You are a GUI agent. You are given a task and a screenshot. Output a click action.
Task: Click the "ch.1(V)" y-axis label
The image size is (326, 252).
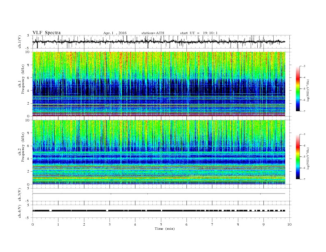click(x=20, y=42)
